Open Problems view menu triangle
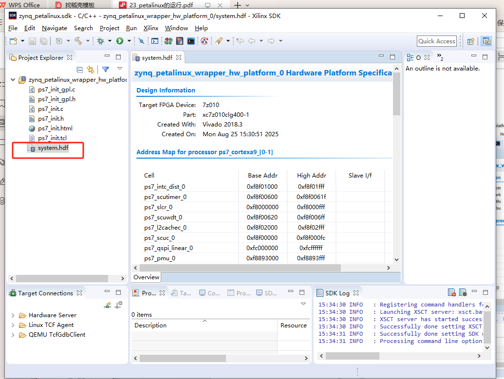 pyautogui.click(x=303, y=304)
